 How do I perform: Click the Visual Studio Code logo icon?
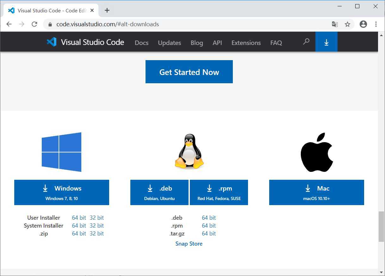52,42
